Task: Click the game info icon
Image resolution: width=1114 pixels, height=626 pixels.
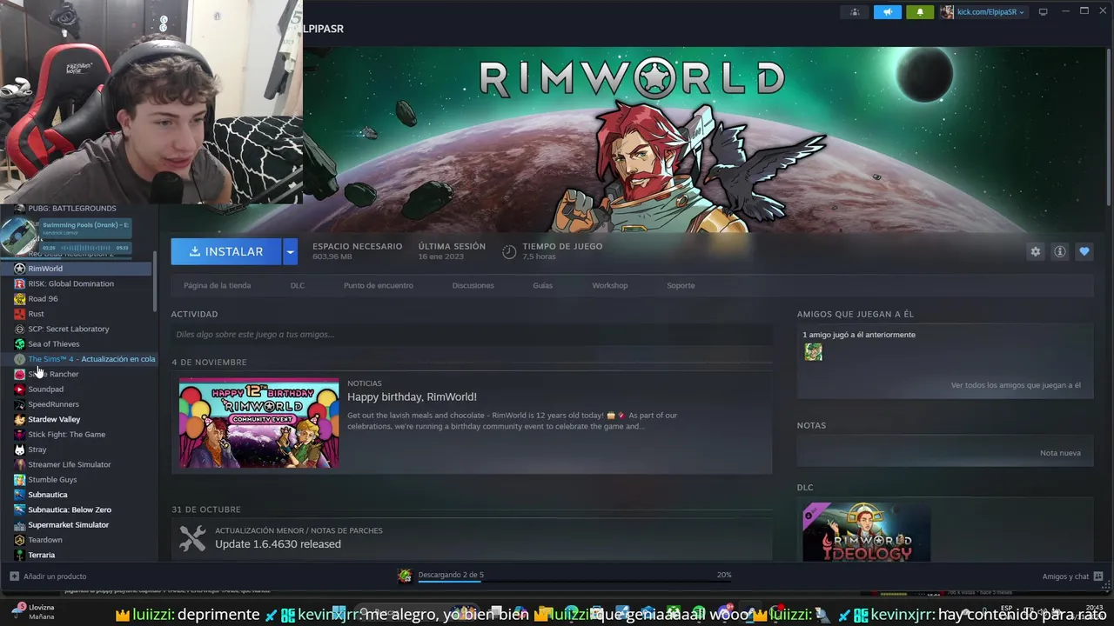Action: (x=1059, y=251)
